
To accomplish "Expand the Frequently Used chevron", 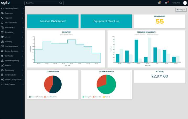I will [x=23, y=8].
